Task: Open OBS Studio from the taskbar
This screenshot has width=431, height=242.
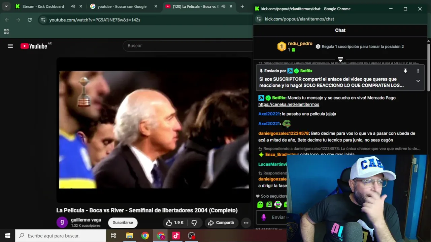Action: click(192, 236)
